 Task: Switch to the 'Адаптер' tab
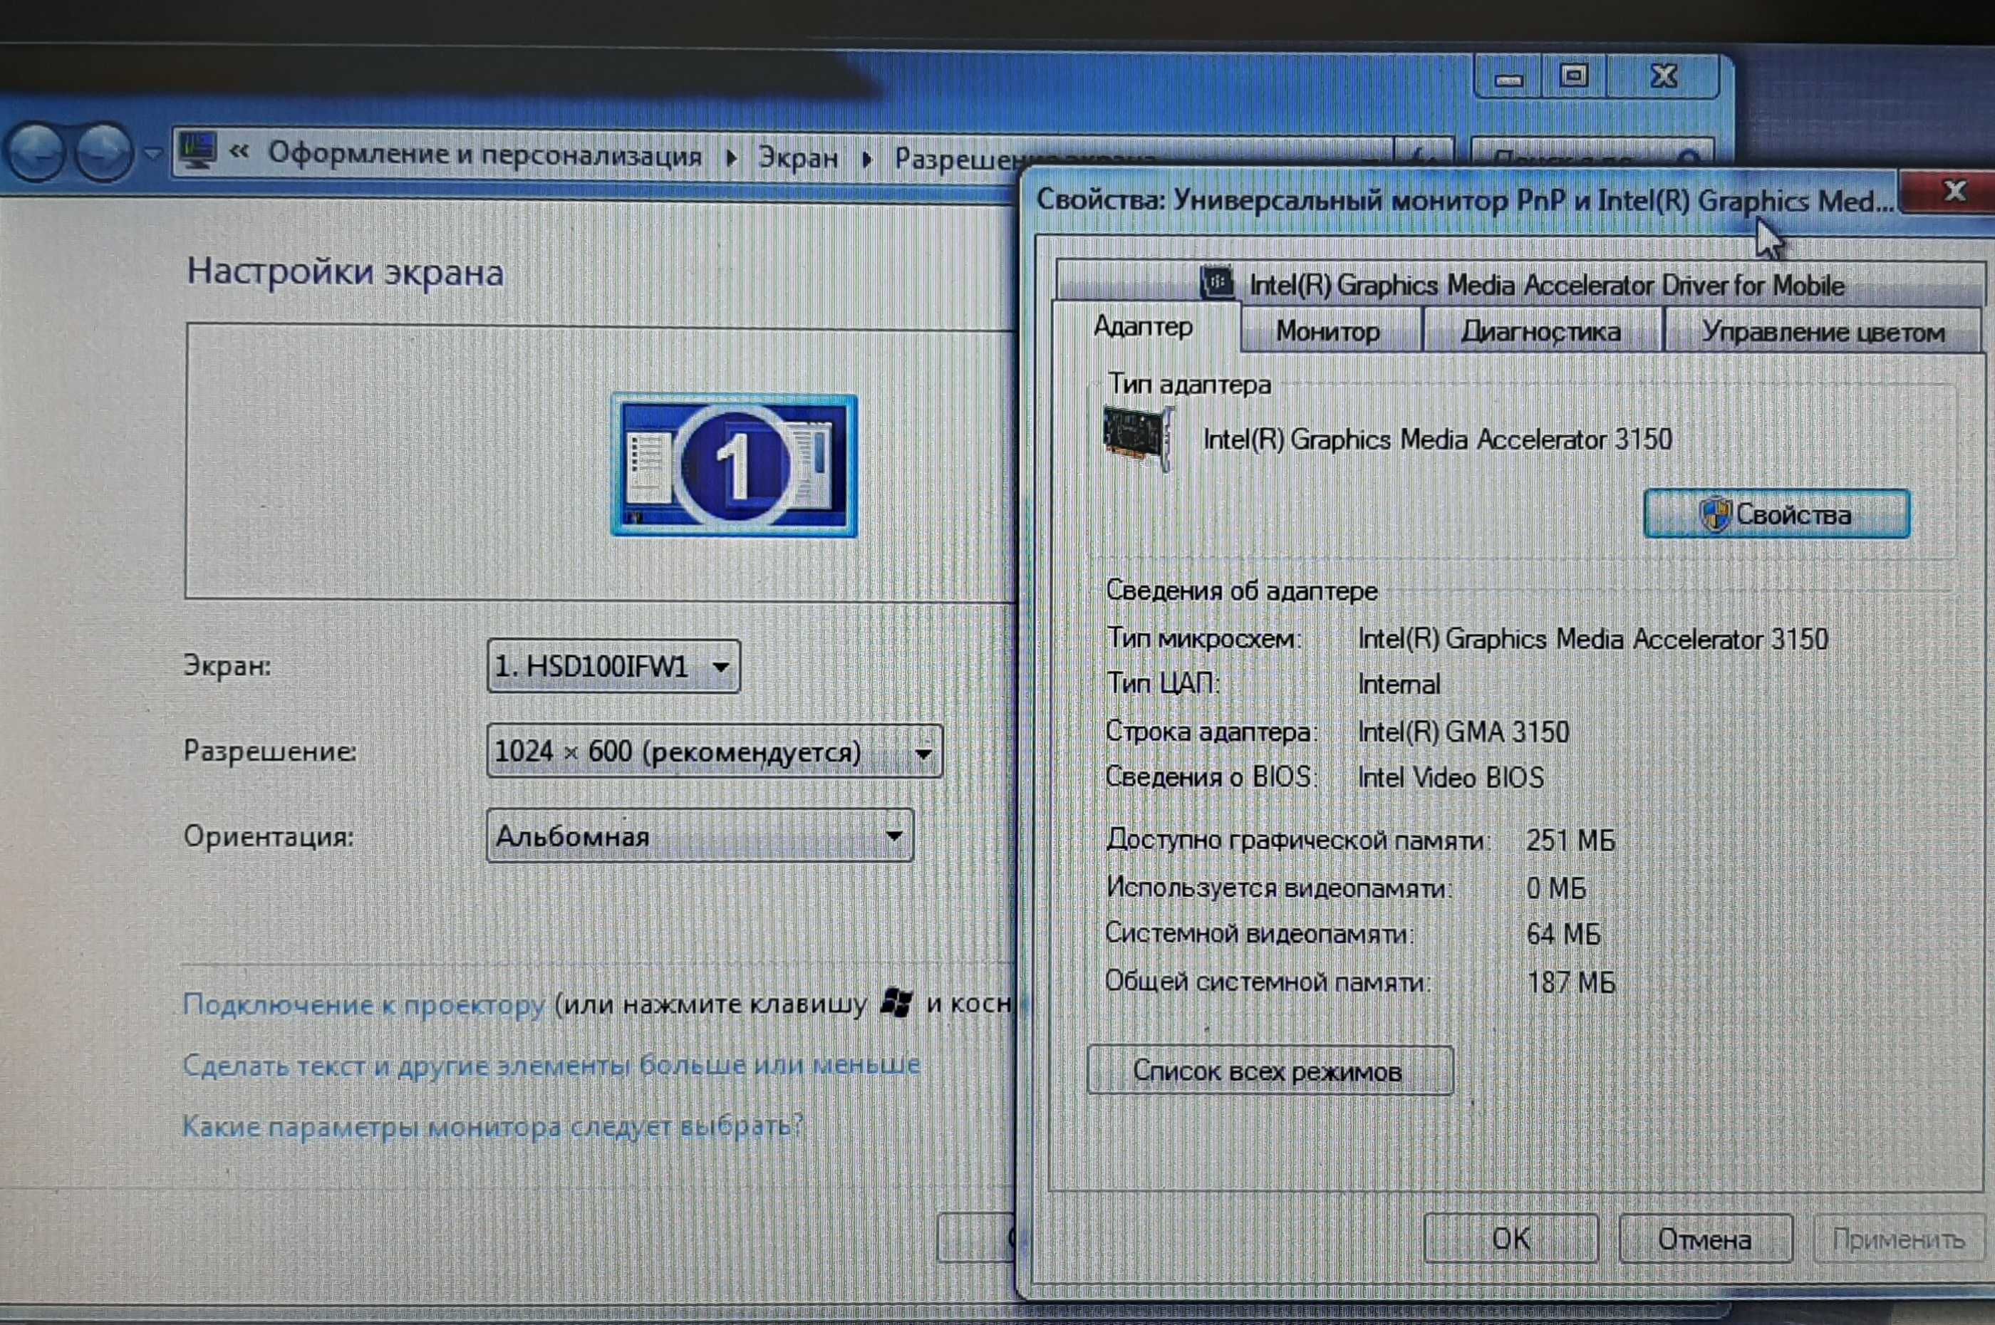pyautogui.click(x=1144, y=326)
